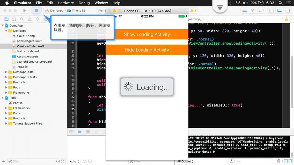The height and width of the screenshot is (165, 294).
Task: Click the editor issue warning icon
Action: click(286, 19)
